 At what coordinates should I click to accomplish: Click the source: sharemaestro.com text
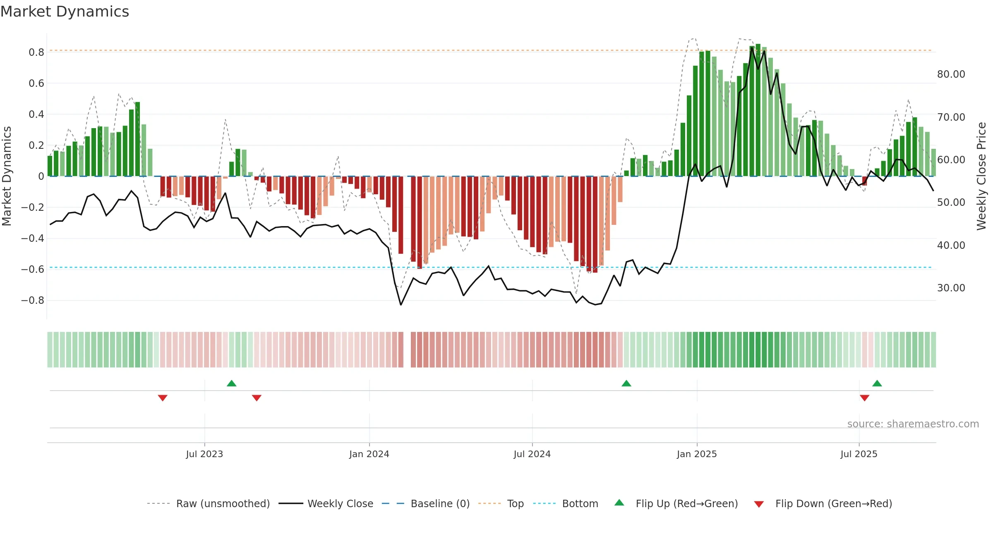point(913,424)
